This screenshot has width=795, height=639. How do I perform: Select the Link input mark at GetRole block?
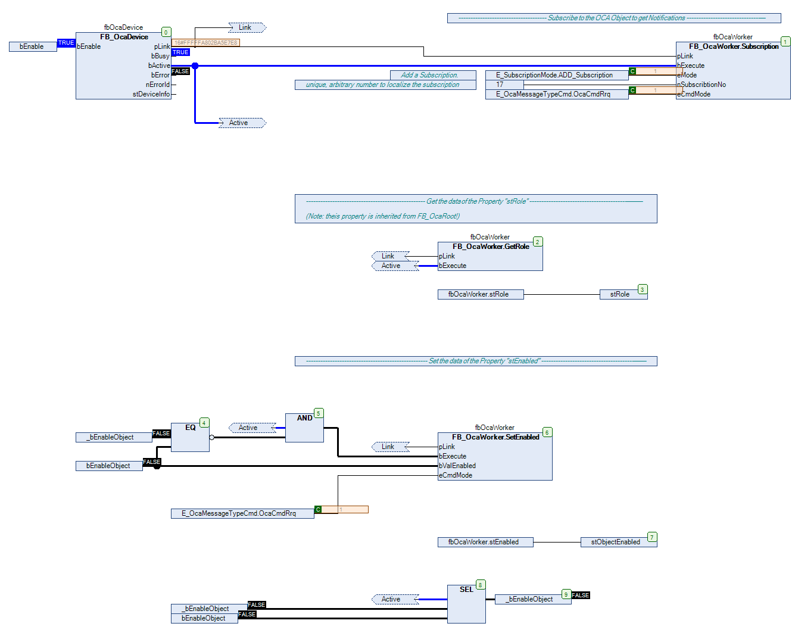coord(391,256)
